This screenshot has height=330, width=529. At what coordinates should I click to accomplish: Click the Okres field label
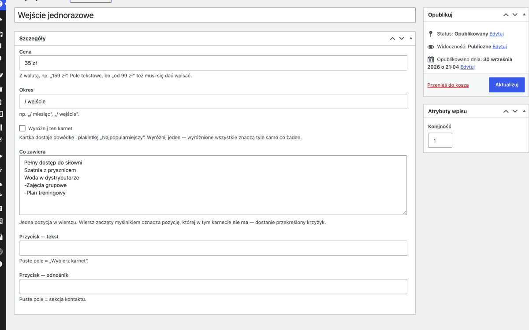[26, 90]
